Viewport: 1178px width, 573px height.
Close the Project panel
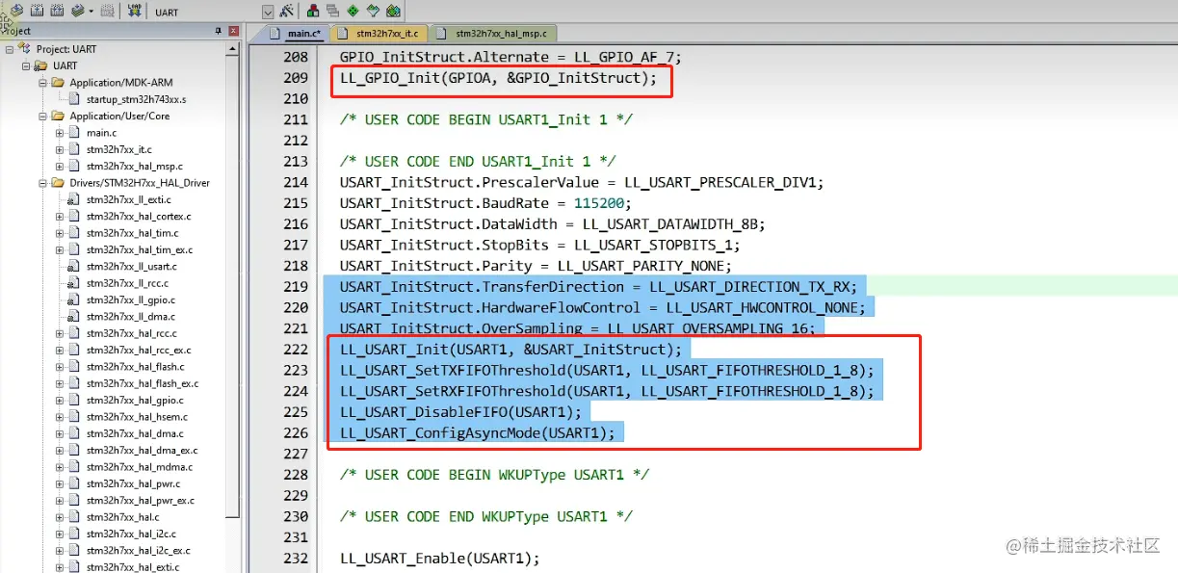point(233,31)
